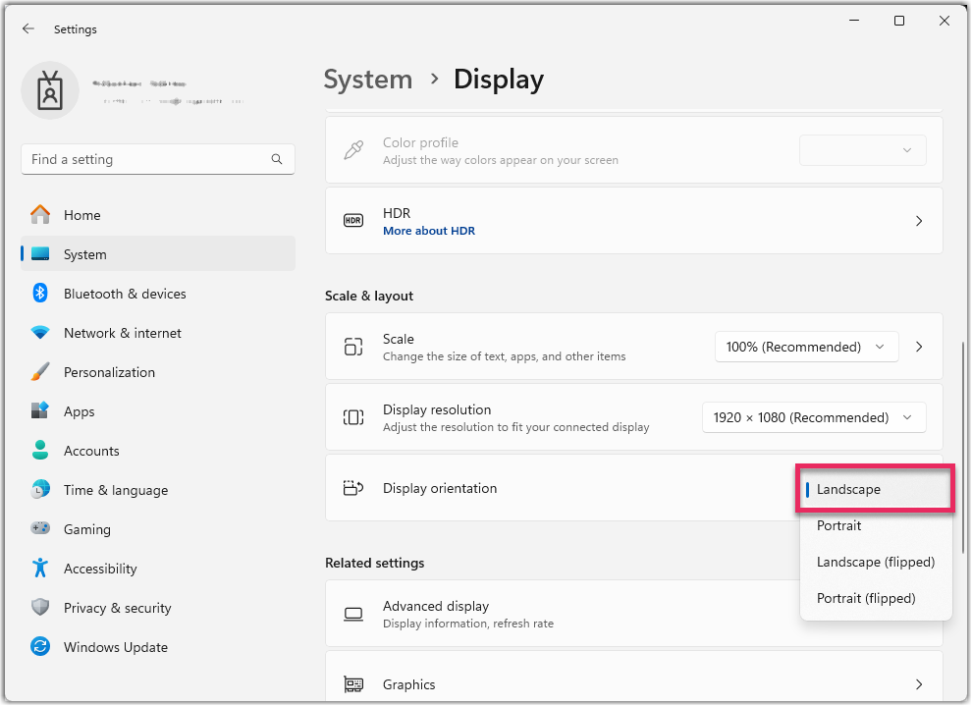The width and height of the screenshot is (972, 706).
Task: Open the Display resolution dropdown
Action: point(814,417)
